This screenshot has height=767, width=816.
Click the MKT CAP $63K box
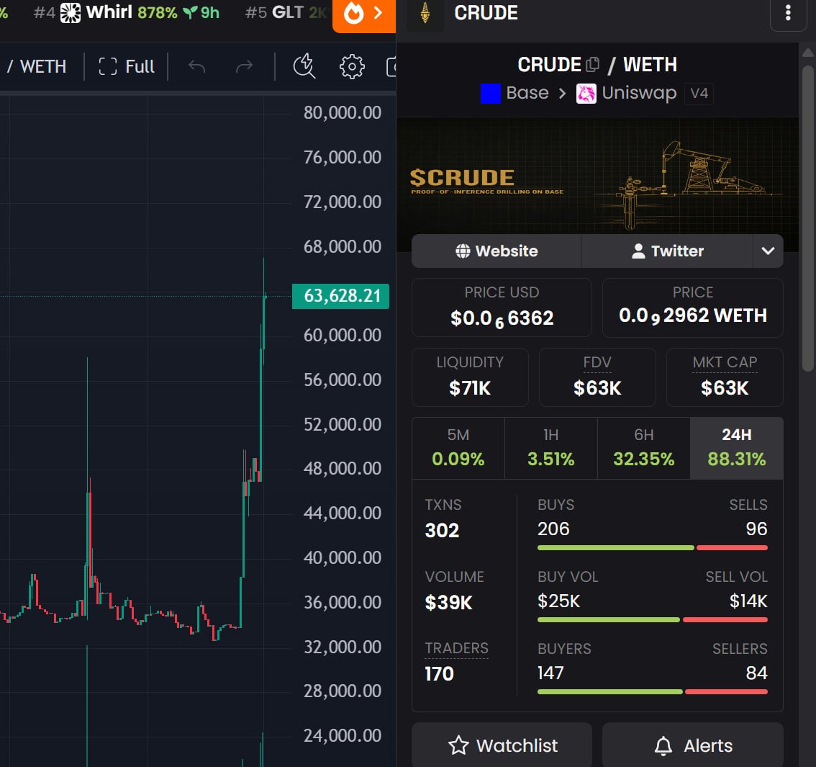[x=725, y=377]
